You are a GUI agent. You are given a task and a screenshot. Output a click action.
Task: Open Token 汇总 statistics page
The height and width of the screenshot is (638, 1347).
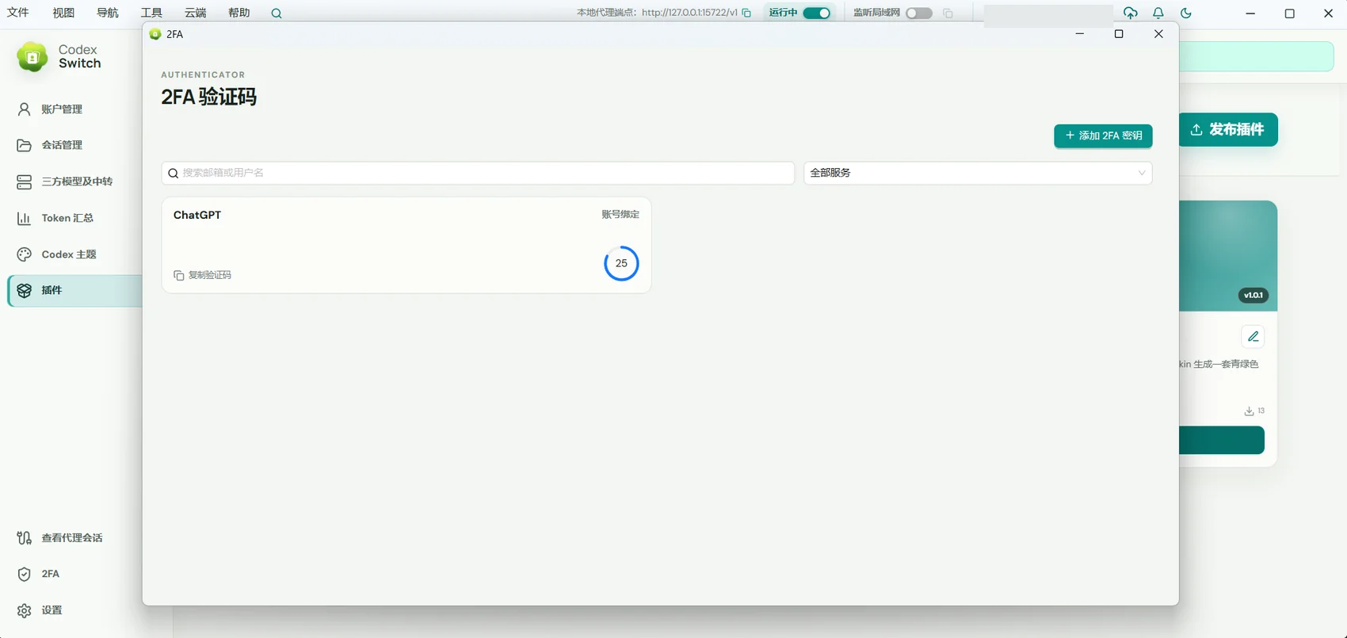74,218
